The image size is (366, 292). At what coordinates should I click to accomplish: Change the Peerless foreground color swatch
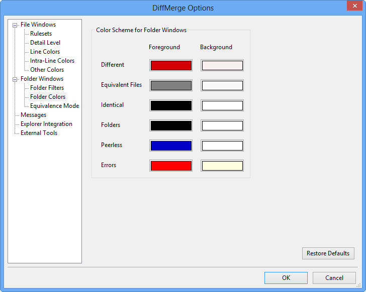pos(171,145)
